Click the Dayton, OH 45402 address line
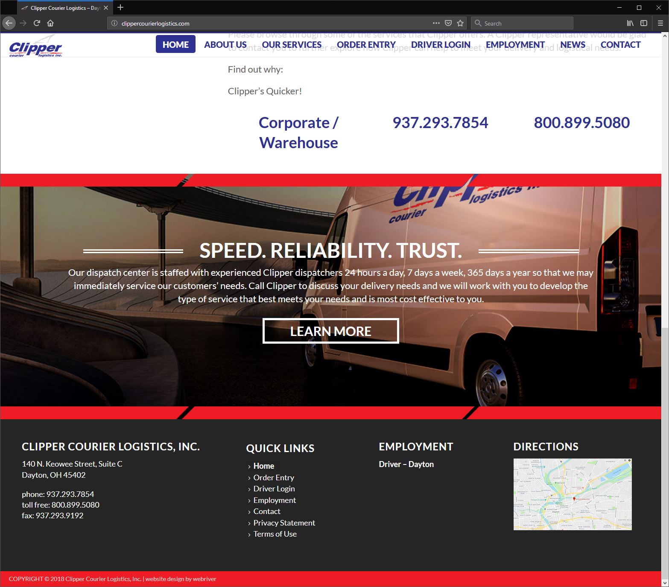Image resolution: width=669 pixels, height=587 pixels. 54,475
